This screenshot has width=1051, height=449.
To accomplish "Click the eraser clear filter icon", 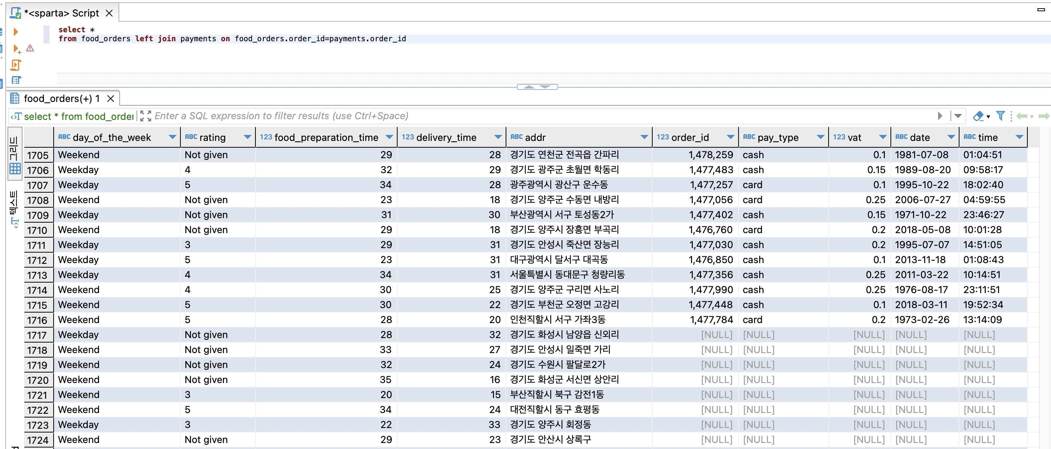I will coord(978,116).
